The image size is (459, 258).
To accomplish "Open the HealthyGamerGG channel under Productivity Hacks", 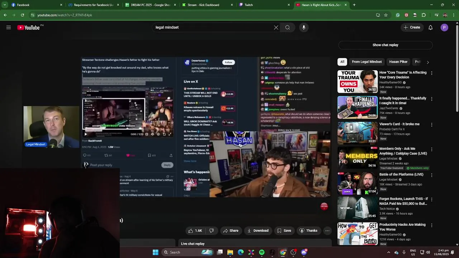I will coord(391,235).
